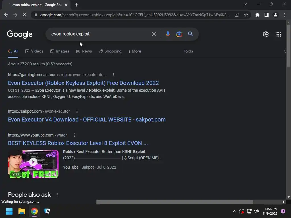Stop loading the page
The height and width of the screenshot is (218, 291).
pos(24,15)
